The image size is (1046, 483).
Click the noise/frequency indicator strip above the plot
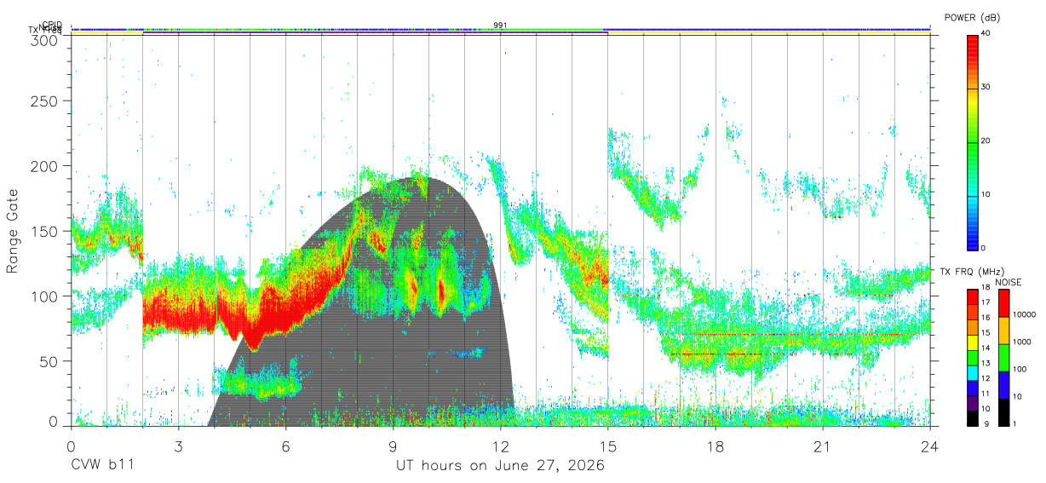pyautogui.click(x=501, y=31)
